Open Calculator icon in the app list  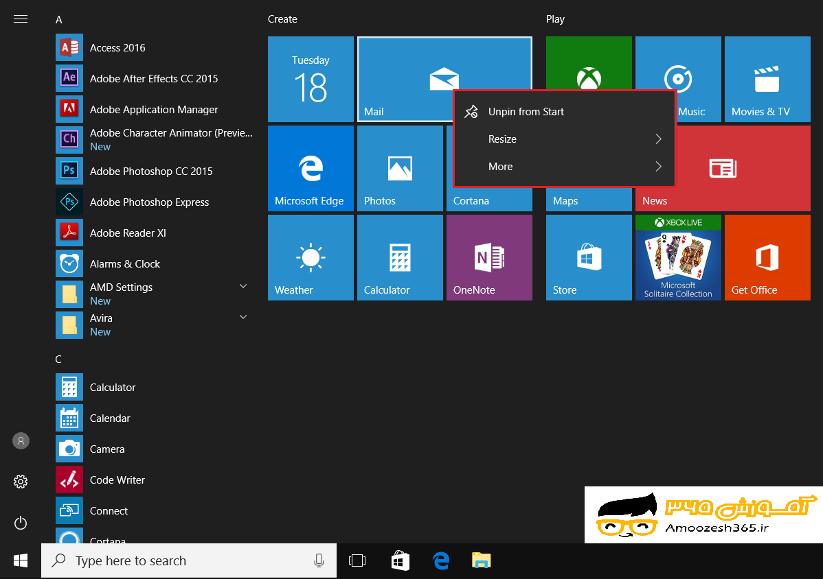click(x=69, y=387)
